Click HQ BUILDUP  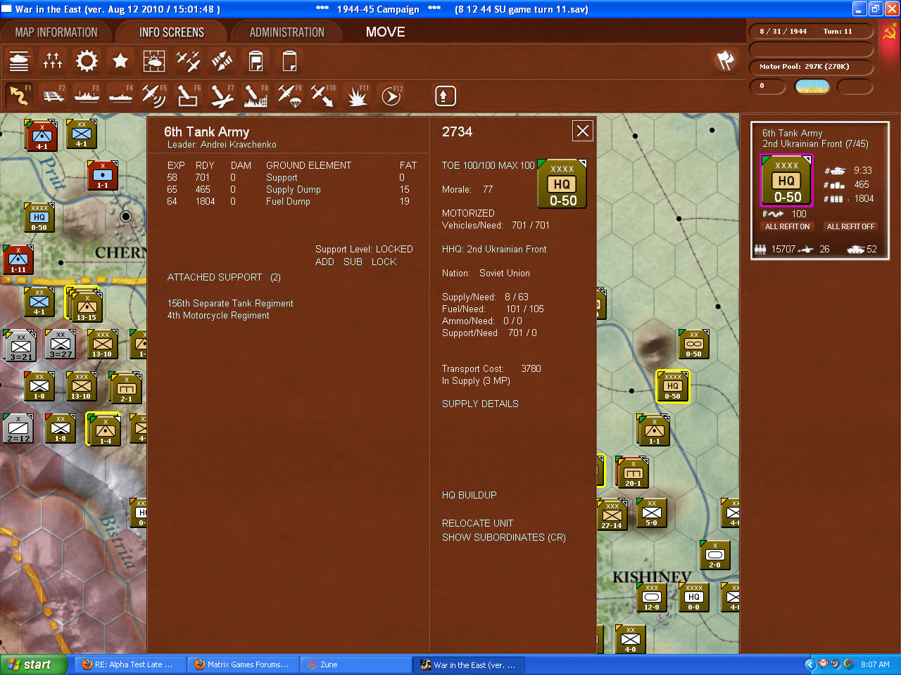coord(470,495)
